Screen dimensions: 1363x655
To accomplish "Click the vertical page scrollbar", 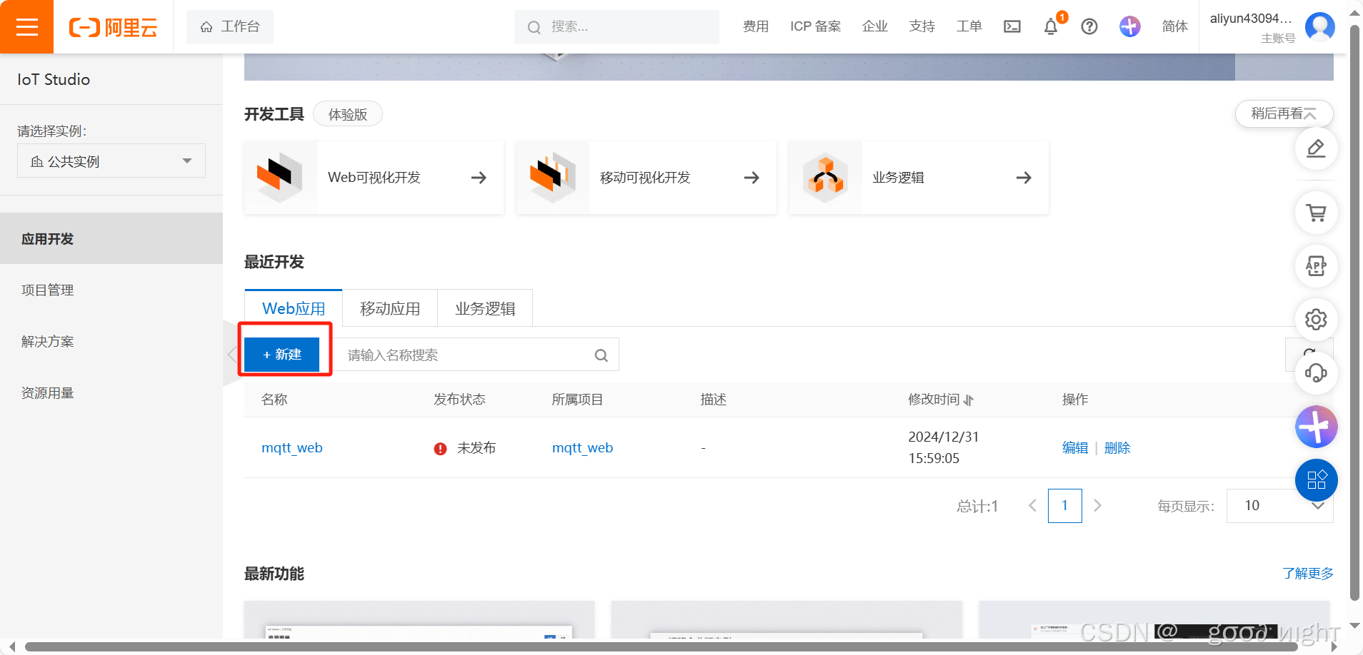I will (1354, 314).
